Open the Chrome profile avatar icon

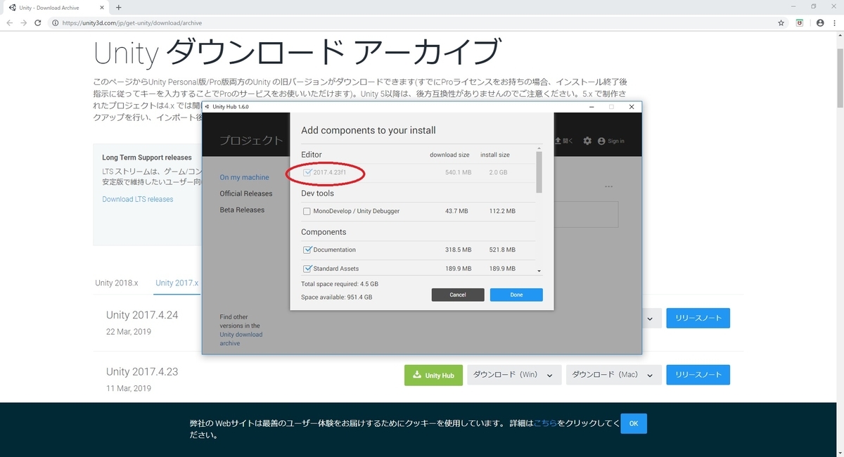pyautogui.click(x=820, y=22)
